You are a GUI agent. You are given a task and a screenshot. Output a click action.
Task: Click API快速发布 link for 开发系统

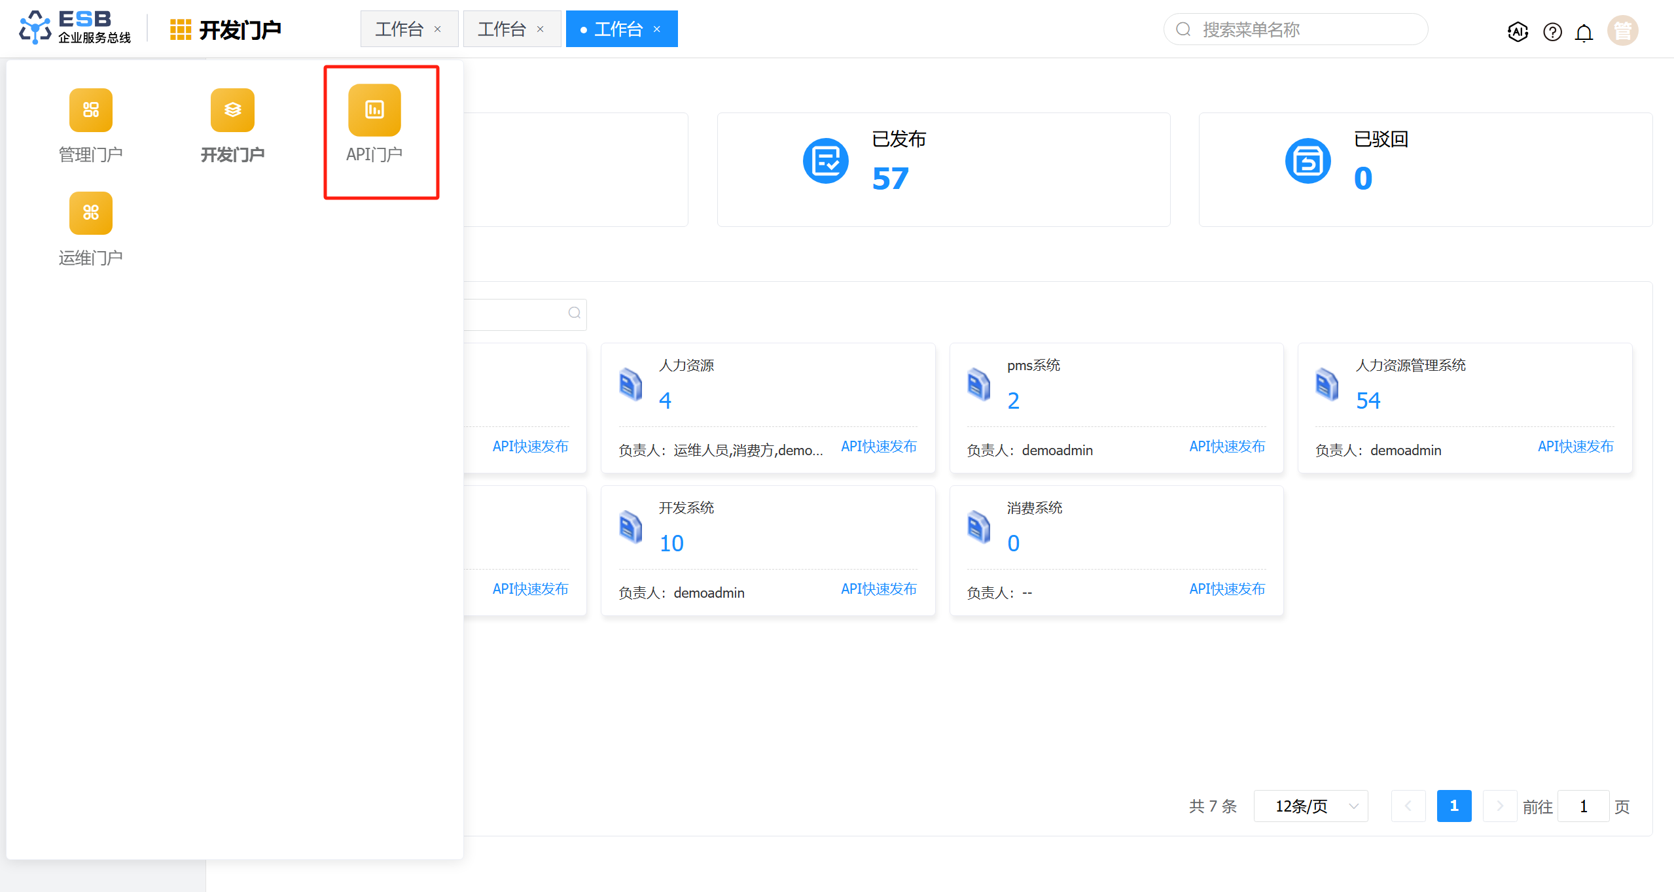click(879, 589)
